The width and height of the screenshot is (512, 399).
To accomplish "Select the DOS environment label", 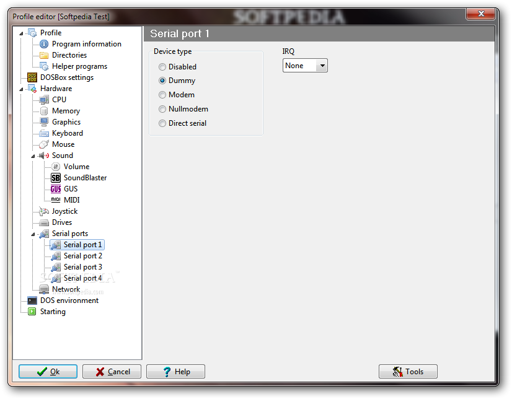I will (69, 300).
